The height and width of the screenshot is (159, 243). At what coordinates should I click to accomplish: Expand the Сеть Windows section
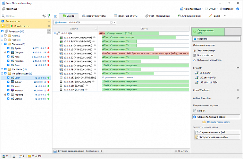(238, 90)
